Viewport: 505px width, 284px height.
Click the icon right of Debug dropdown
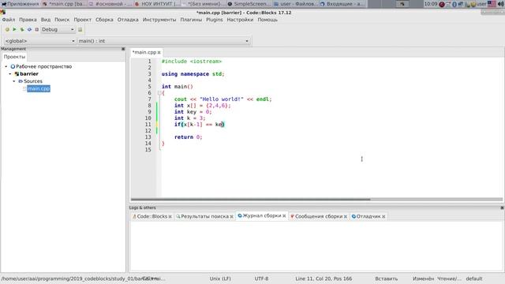pos(80,29)
